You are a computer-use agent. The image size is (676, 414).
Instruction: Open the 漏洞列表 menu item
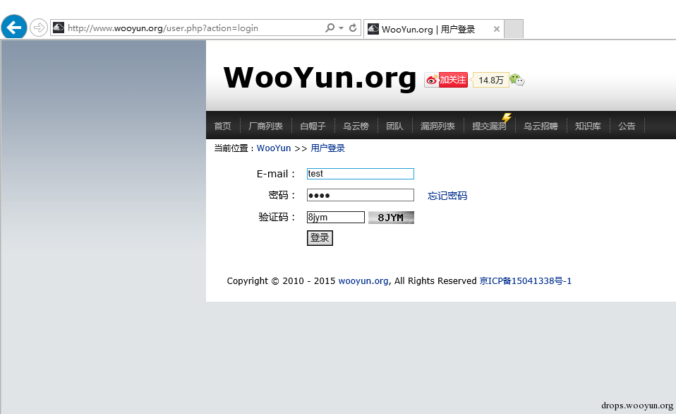pos(437,126)
